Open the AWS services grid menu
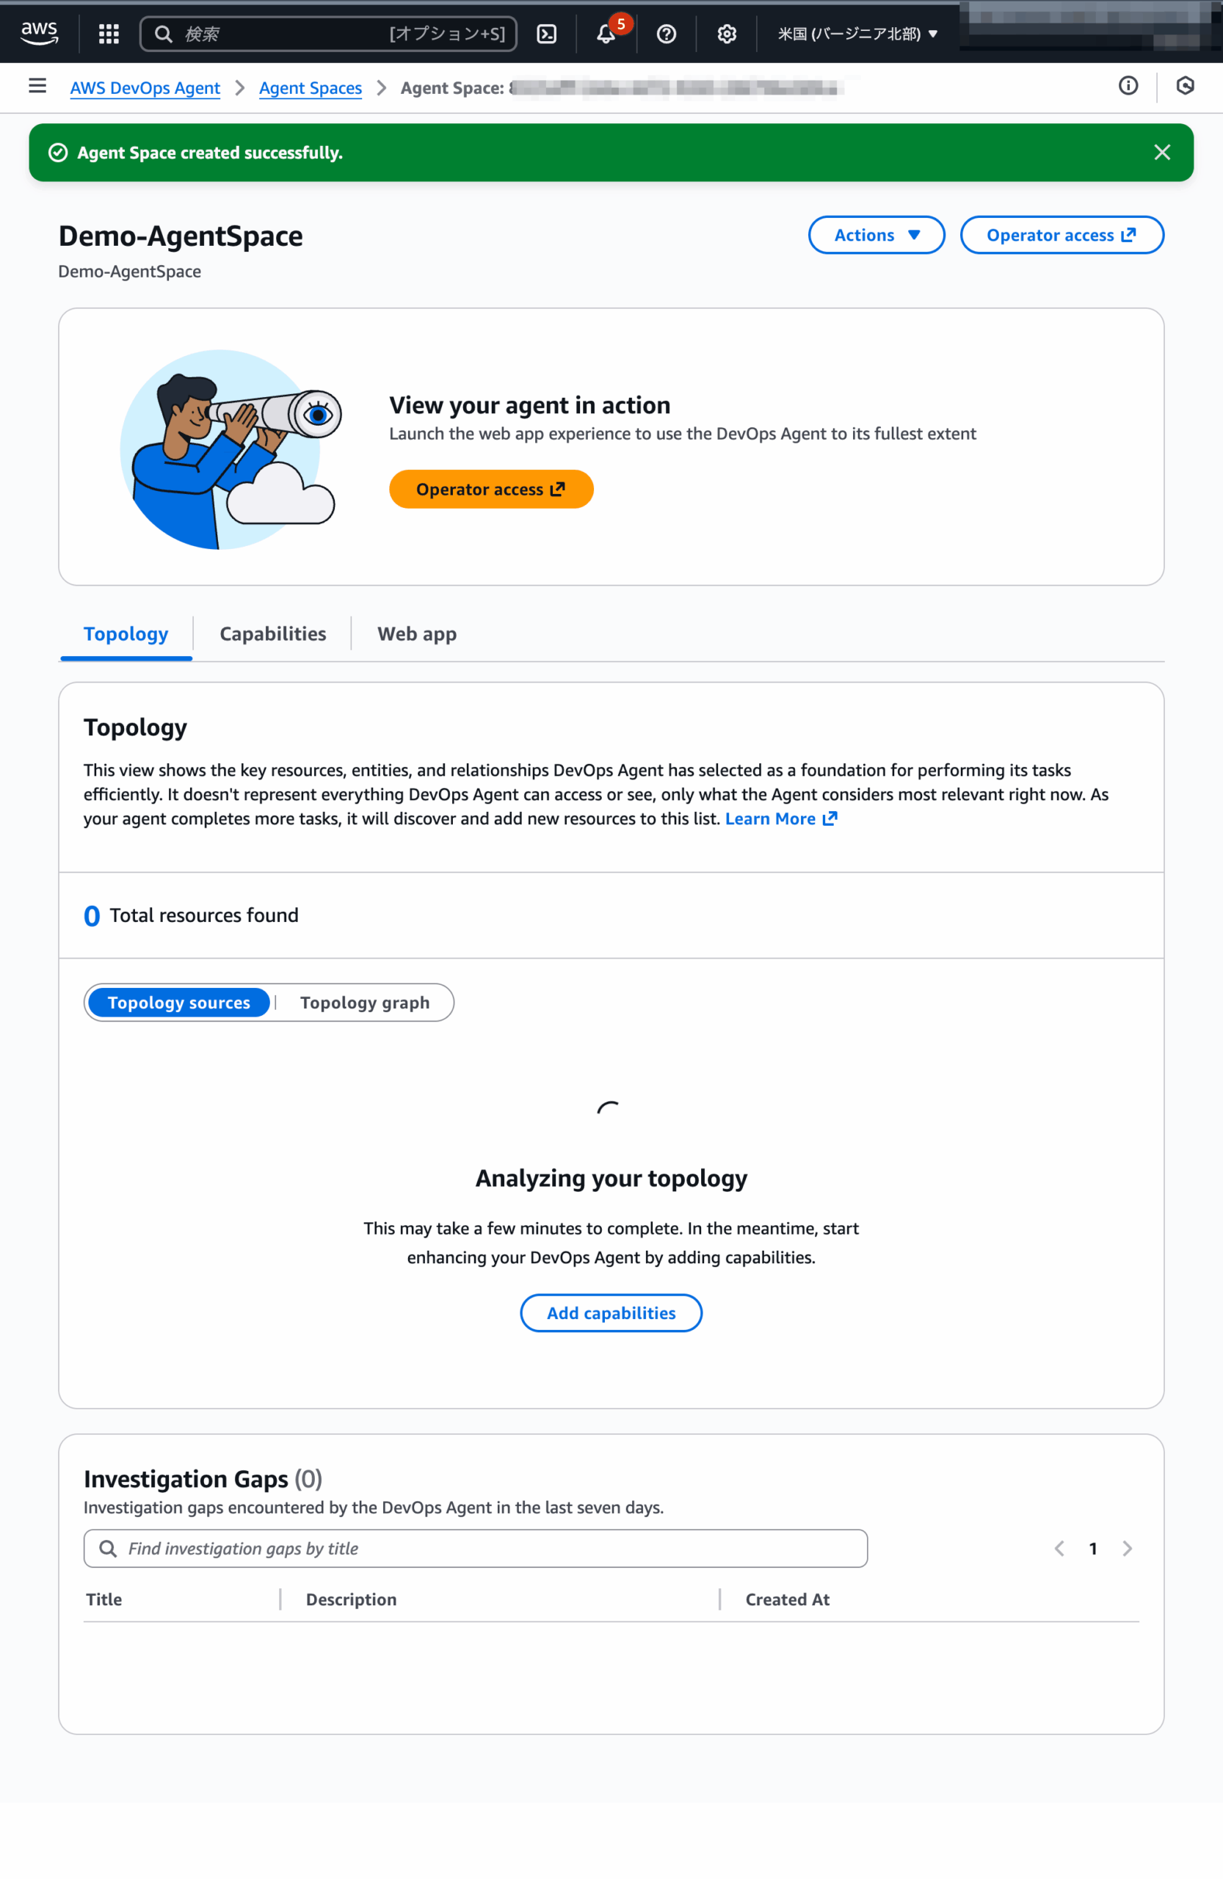Screen dimensions: 1223x1879 (109, 34)
